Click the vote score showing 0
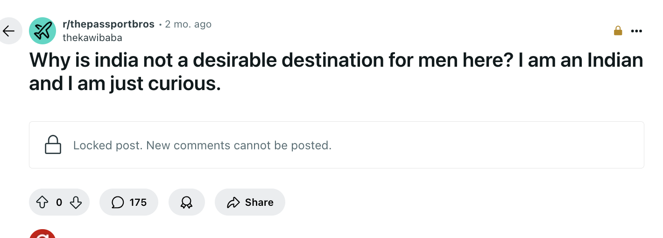Image resolution: width=663 pixels, height=238 pixels. (59, 203)
